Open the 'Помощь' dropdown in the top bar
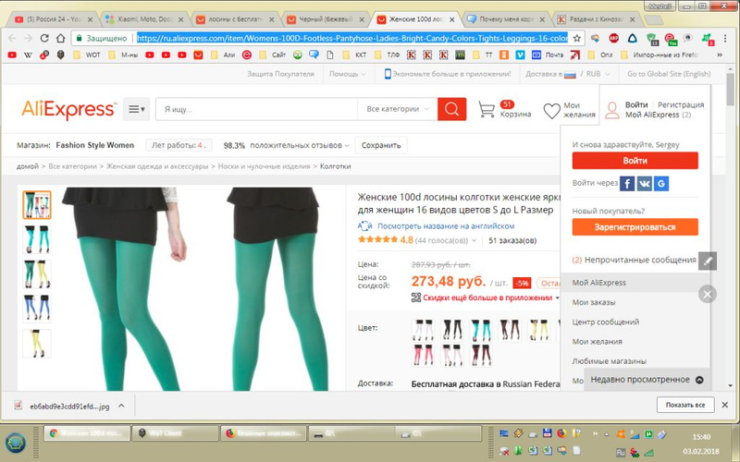The height and width of the screenshot is (462, 740). (347, 74)
